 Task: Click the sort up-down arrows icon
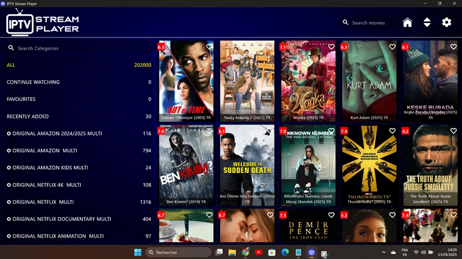point(427,22)
